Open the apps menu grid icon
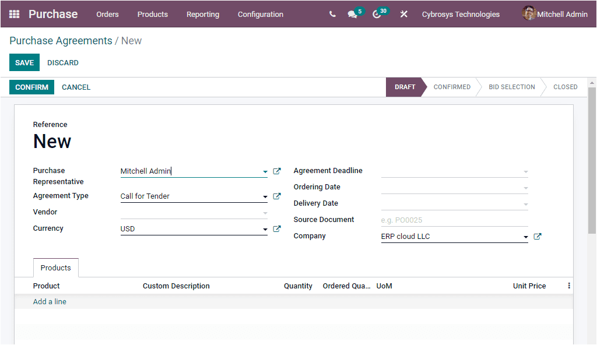Image resolution: width=597 pixels, height=345 pixels. pos(13,14)
